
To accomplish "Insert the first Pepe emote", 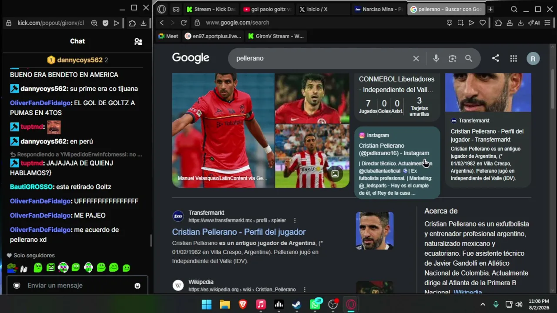I will click(11, 268).
